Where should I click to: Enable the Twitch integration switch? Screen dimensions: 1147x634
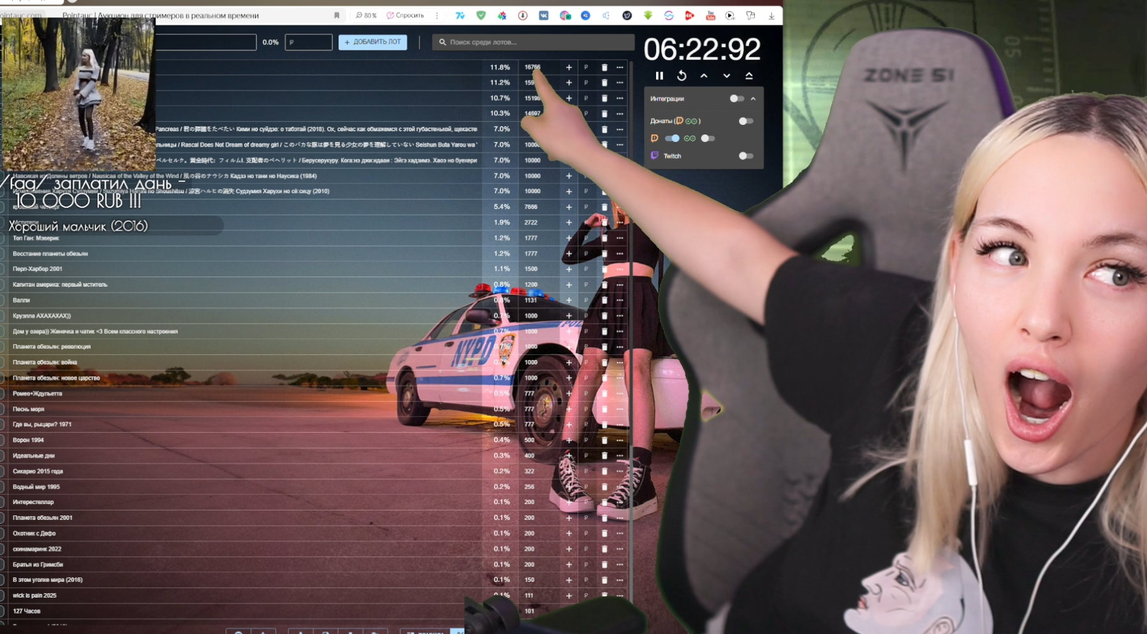pyautogui.click(x=745, y=156)
